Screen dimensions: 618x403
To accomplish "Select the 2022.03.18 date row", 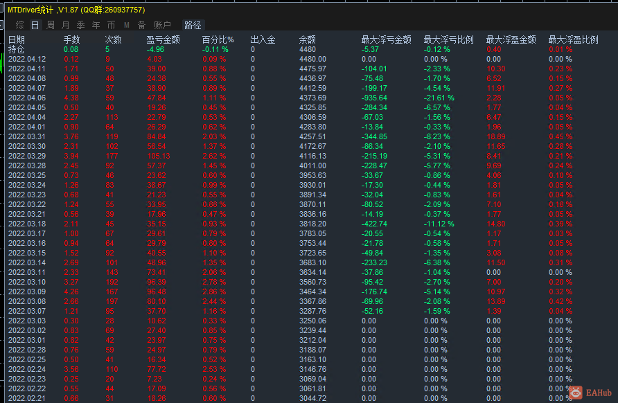I will pyautogui.click(x=27, y=224).
